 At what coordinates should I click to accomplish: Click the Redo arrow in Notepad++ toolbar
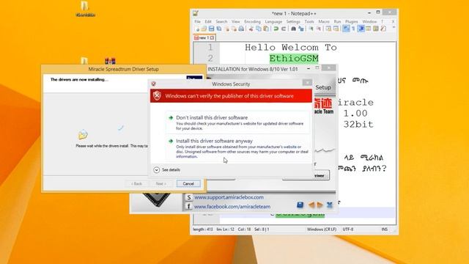[284, 29]
